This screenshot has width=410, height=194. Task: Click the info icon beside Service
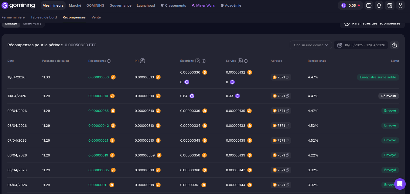(x=246, y=61)
